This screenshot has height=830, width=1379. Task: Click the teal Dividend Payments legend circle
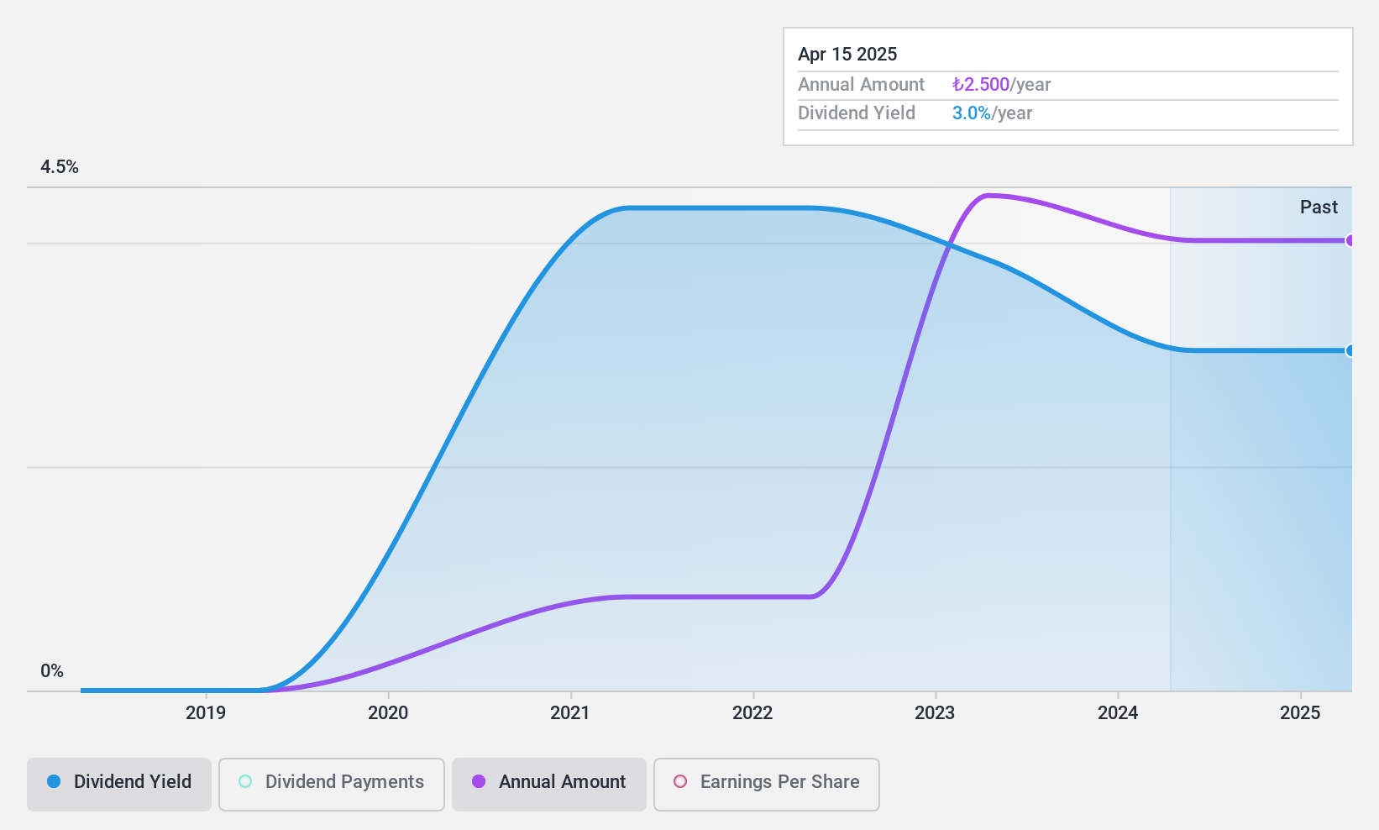pos(245,781)
